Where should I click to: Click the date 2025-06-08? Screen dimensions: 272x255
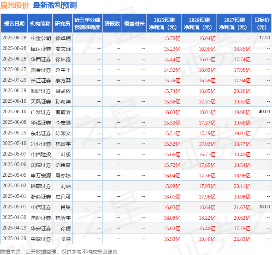tap(14, 122)
